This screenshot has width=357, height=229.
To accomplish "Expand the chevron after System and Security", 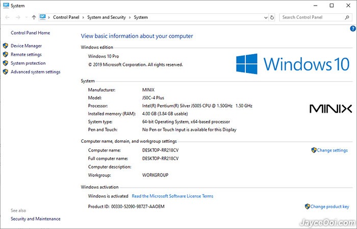I will 130,17.
